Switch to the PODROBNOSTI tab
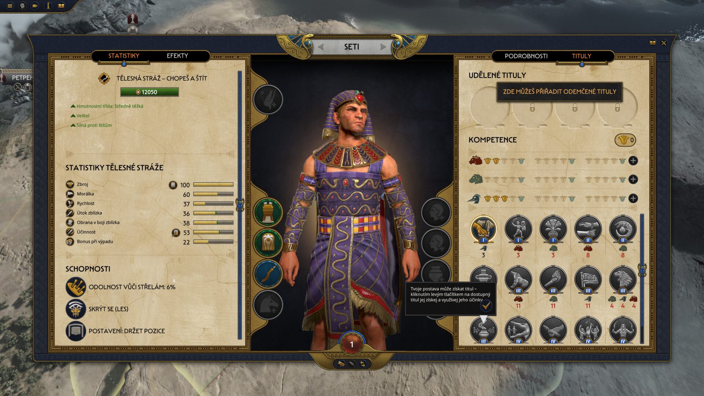The width and height of the screenshot is (704, 396). coord(526,56)
